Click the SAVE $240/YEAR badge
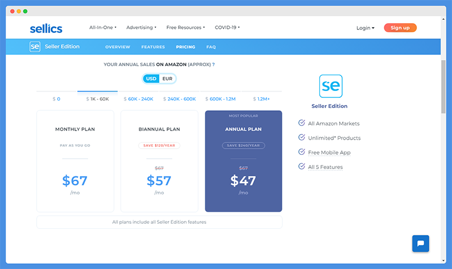This screenshot has width=452, height=269. coord(244,146)
